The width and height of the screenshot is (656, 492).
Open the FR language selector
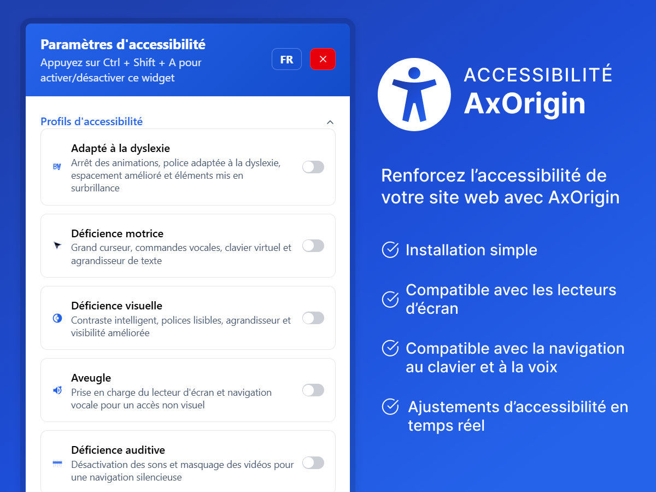click(286, 59)
